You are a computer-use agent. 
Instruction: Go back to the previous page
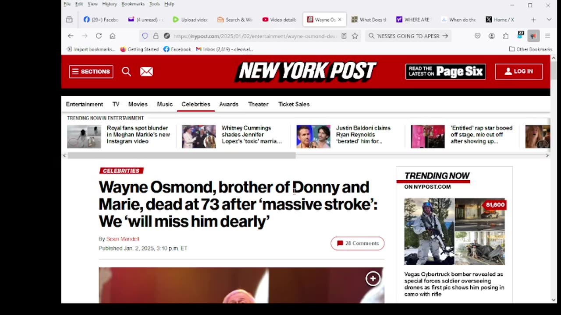pyautogui.click(x=71, y=36)
